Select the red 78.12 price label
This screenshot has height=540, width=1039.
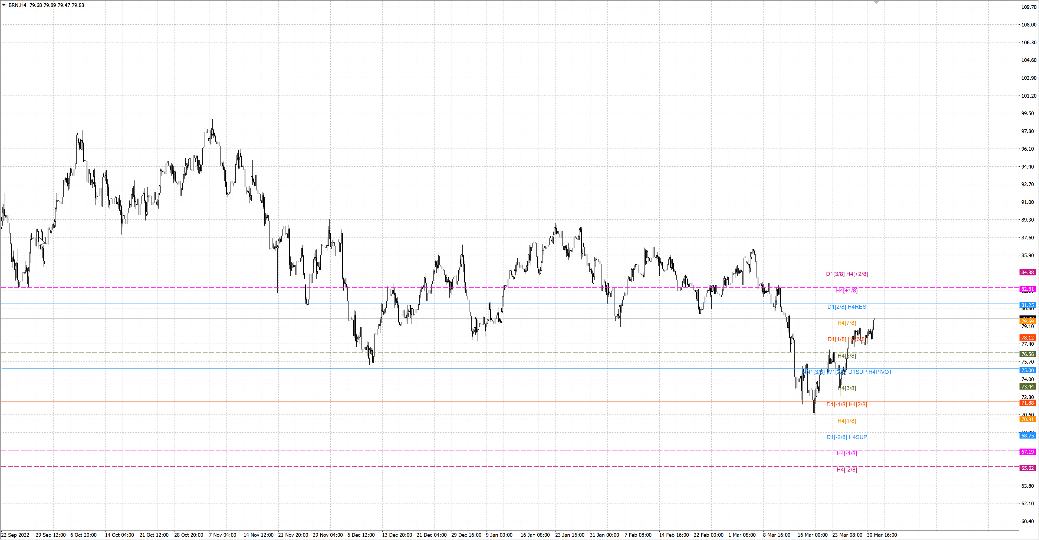tap(1027, 338)
